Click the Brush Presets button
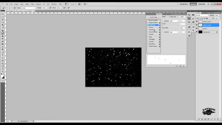222x125 pixels. [154, 17]
